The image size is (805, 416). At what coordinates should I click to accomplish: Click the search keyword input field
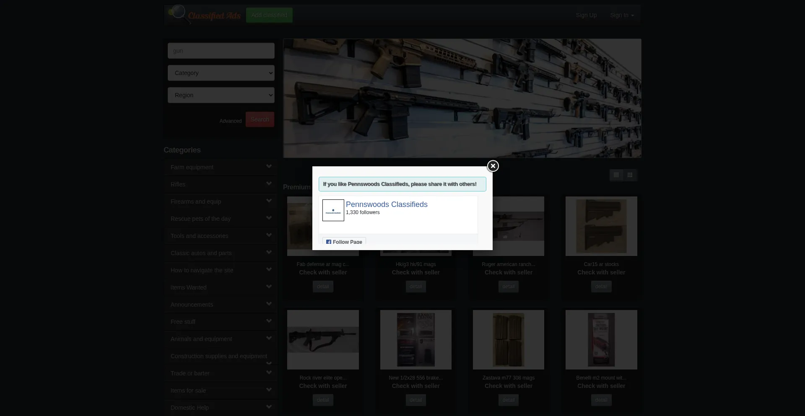(221, 51)
